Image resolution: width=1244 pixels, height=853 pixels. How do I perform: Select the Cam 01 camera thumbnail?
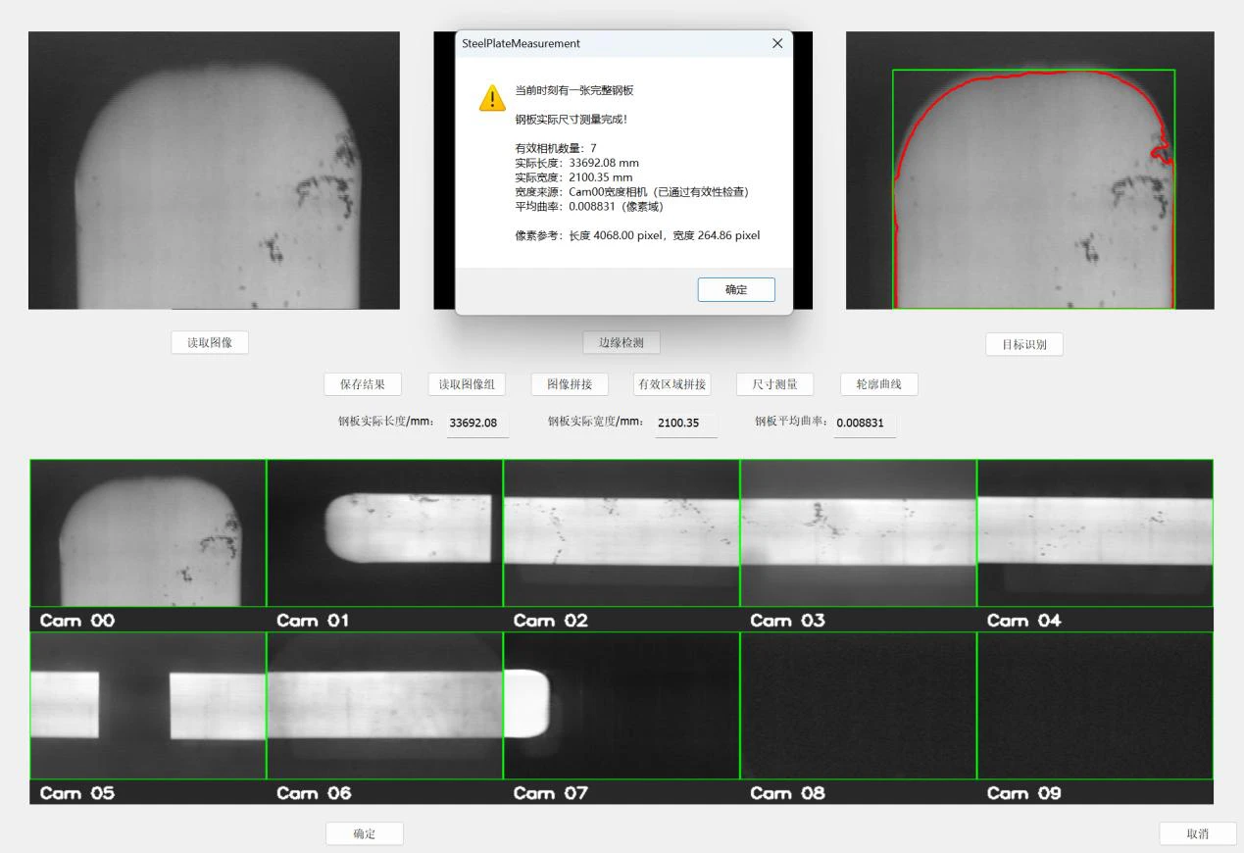385,533
